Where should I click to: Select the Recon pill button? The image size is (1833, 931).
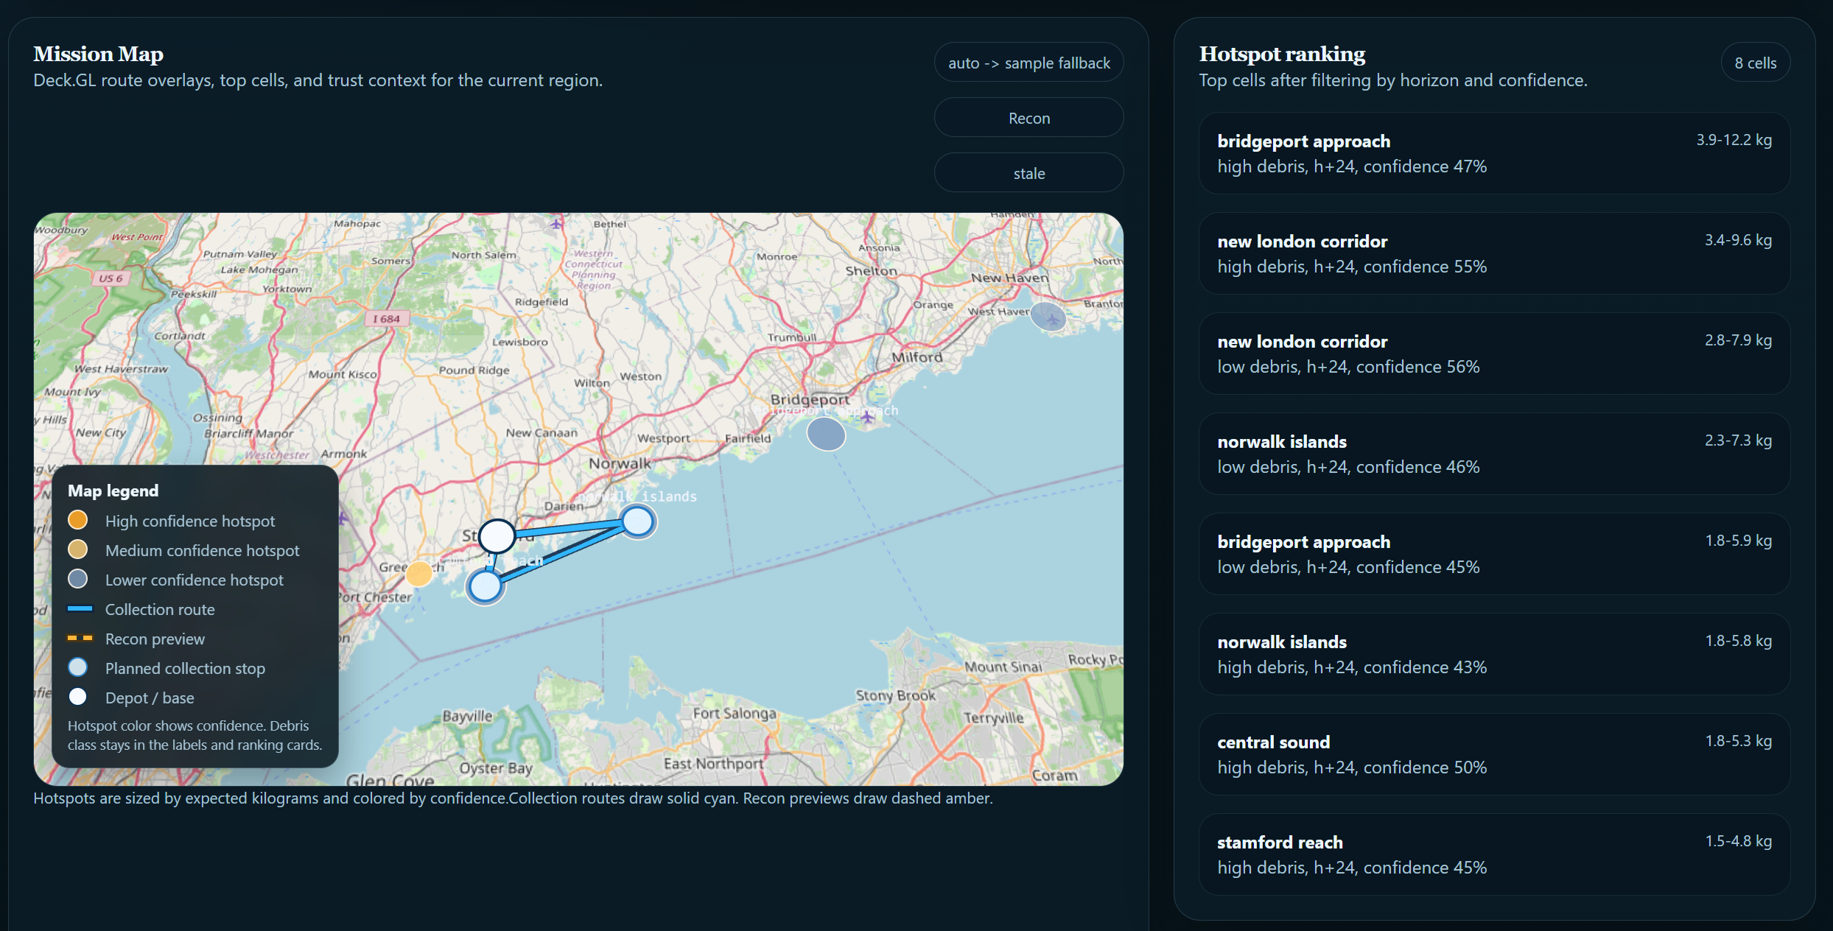1028,118
